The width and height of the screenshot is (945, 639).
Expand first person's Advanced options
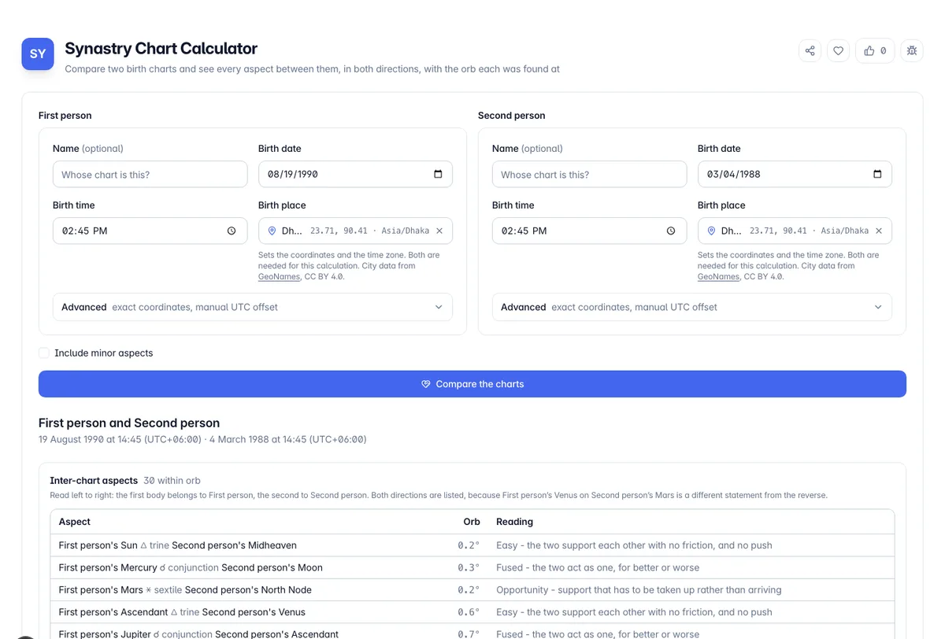point(253,307)
